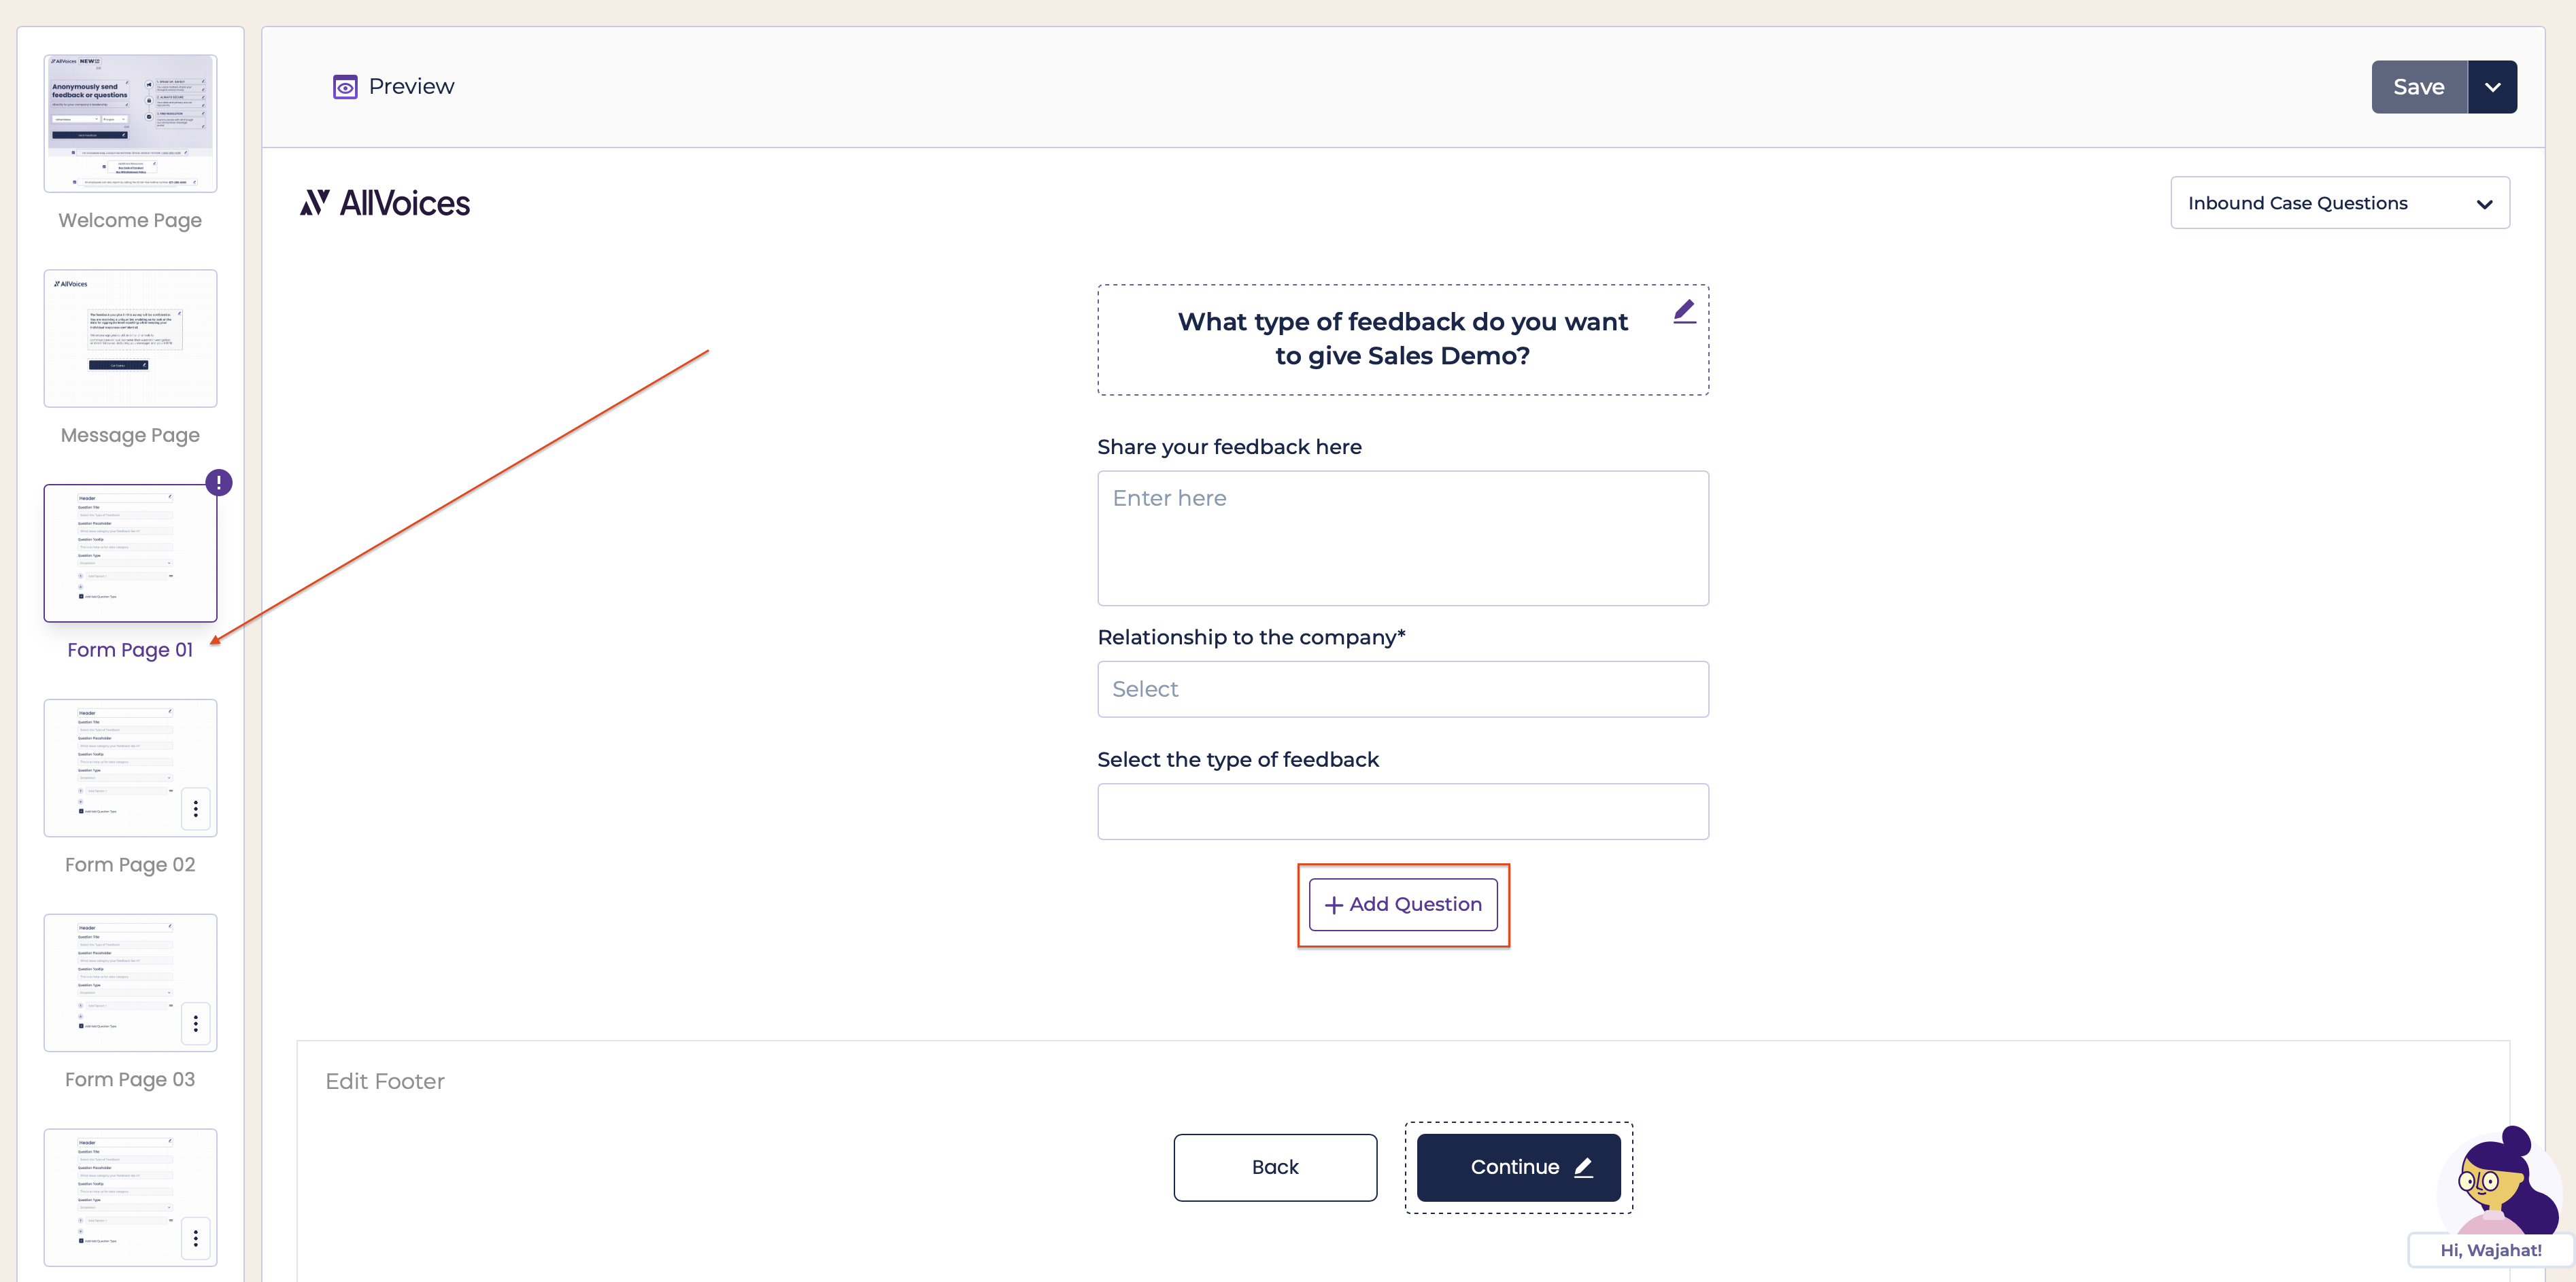Viewport: 2576px width, 1282px height.
Task: Select the Welcome Page thumbnail
Action: point(130,123)
